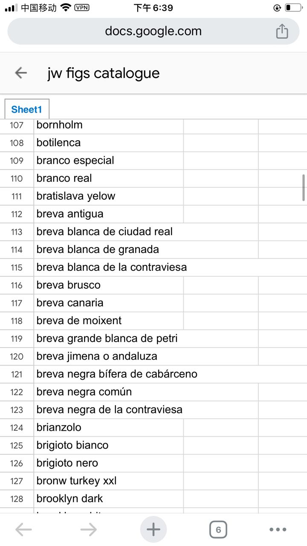
Task: Tap the new tab plus button
Action: click(153, 529)
